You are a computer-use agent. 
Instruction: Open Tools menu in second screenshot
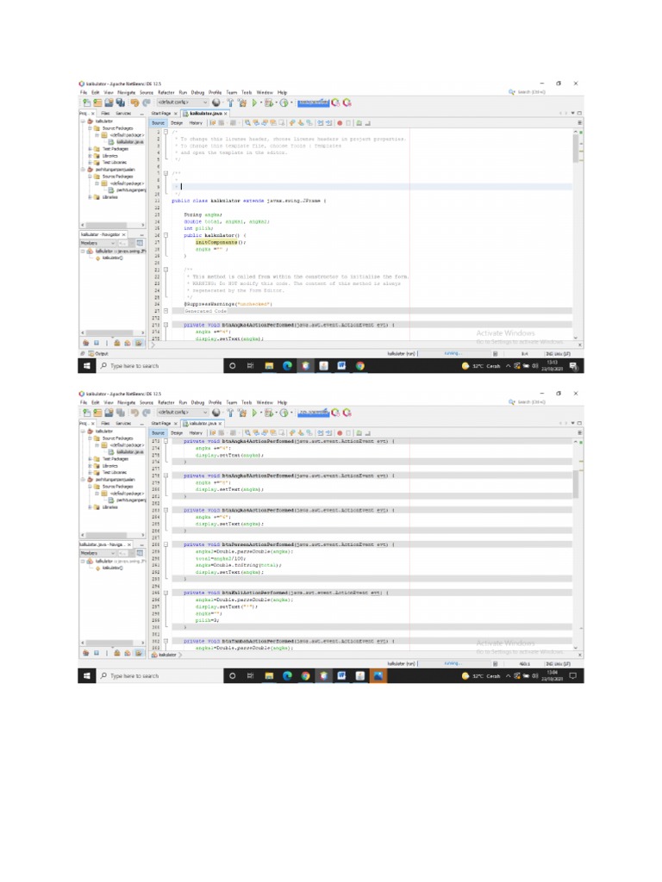(247, 402)
